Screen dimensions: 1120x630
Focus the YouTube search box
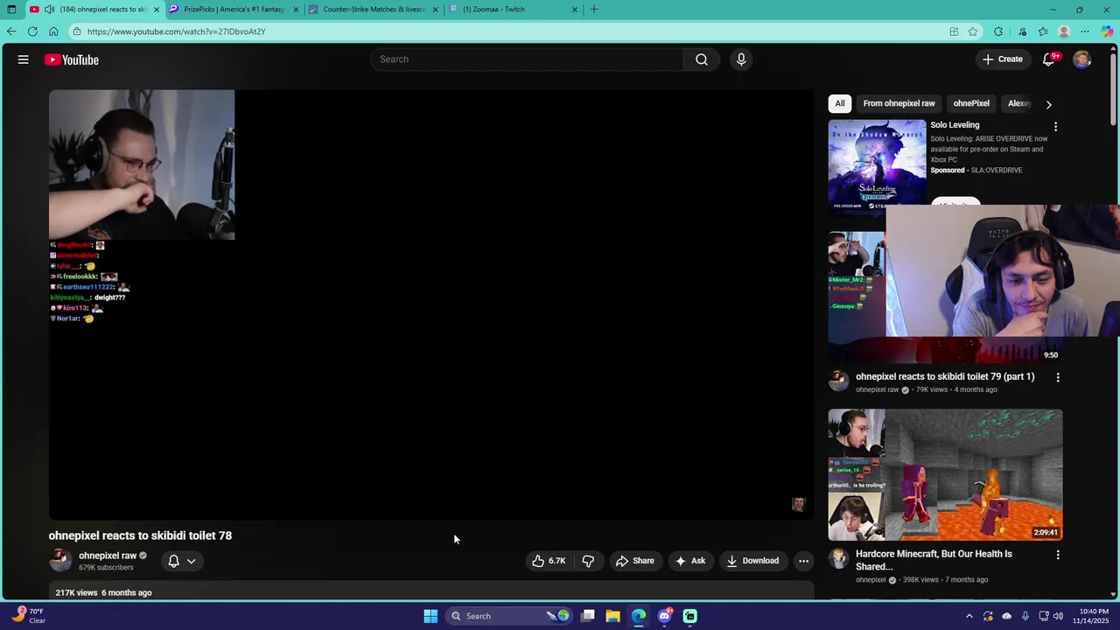pyautogui.click(x=528, y=59)
